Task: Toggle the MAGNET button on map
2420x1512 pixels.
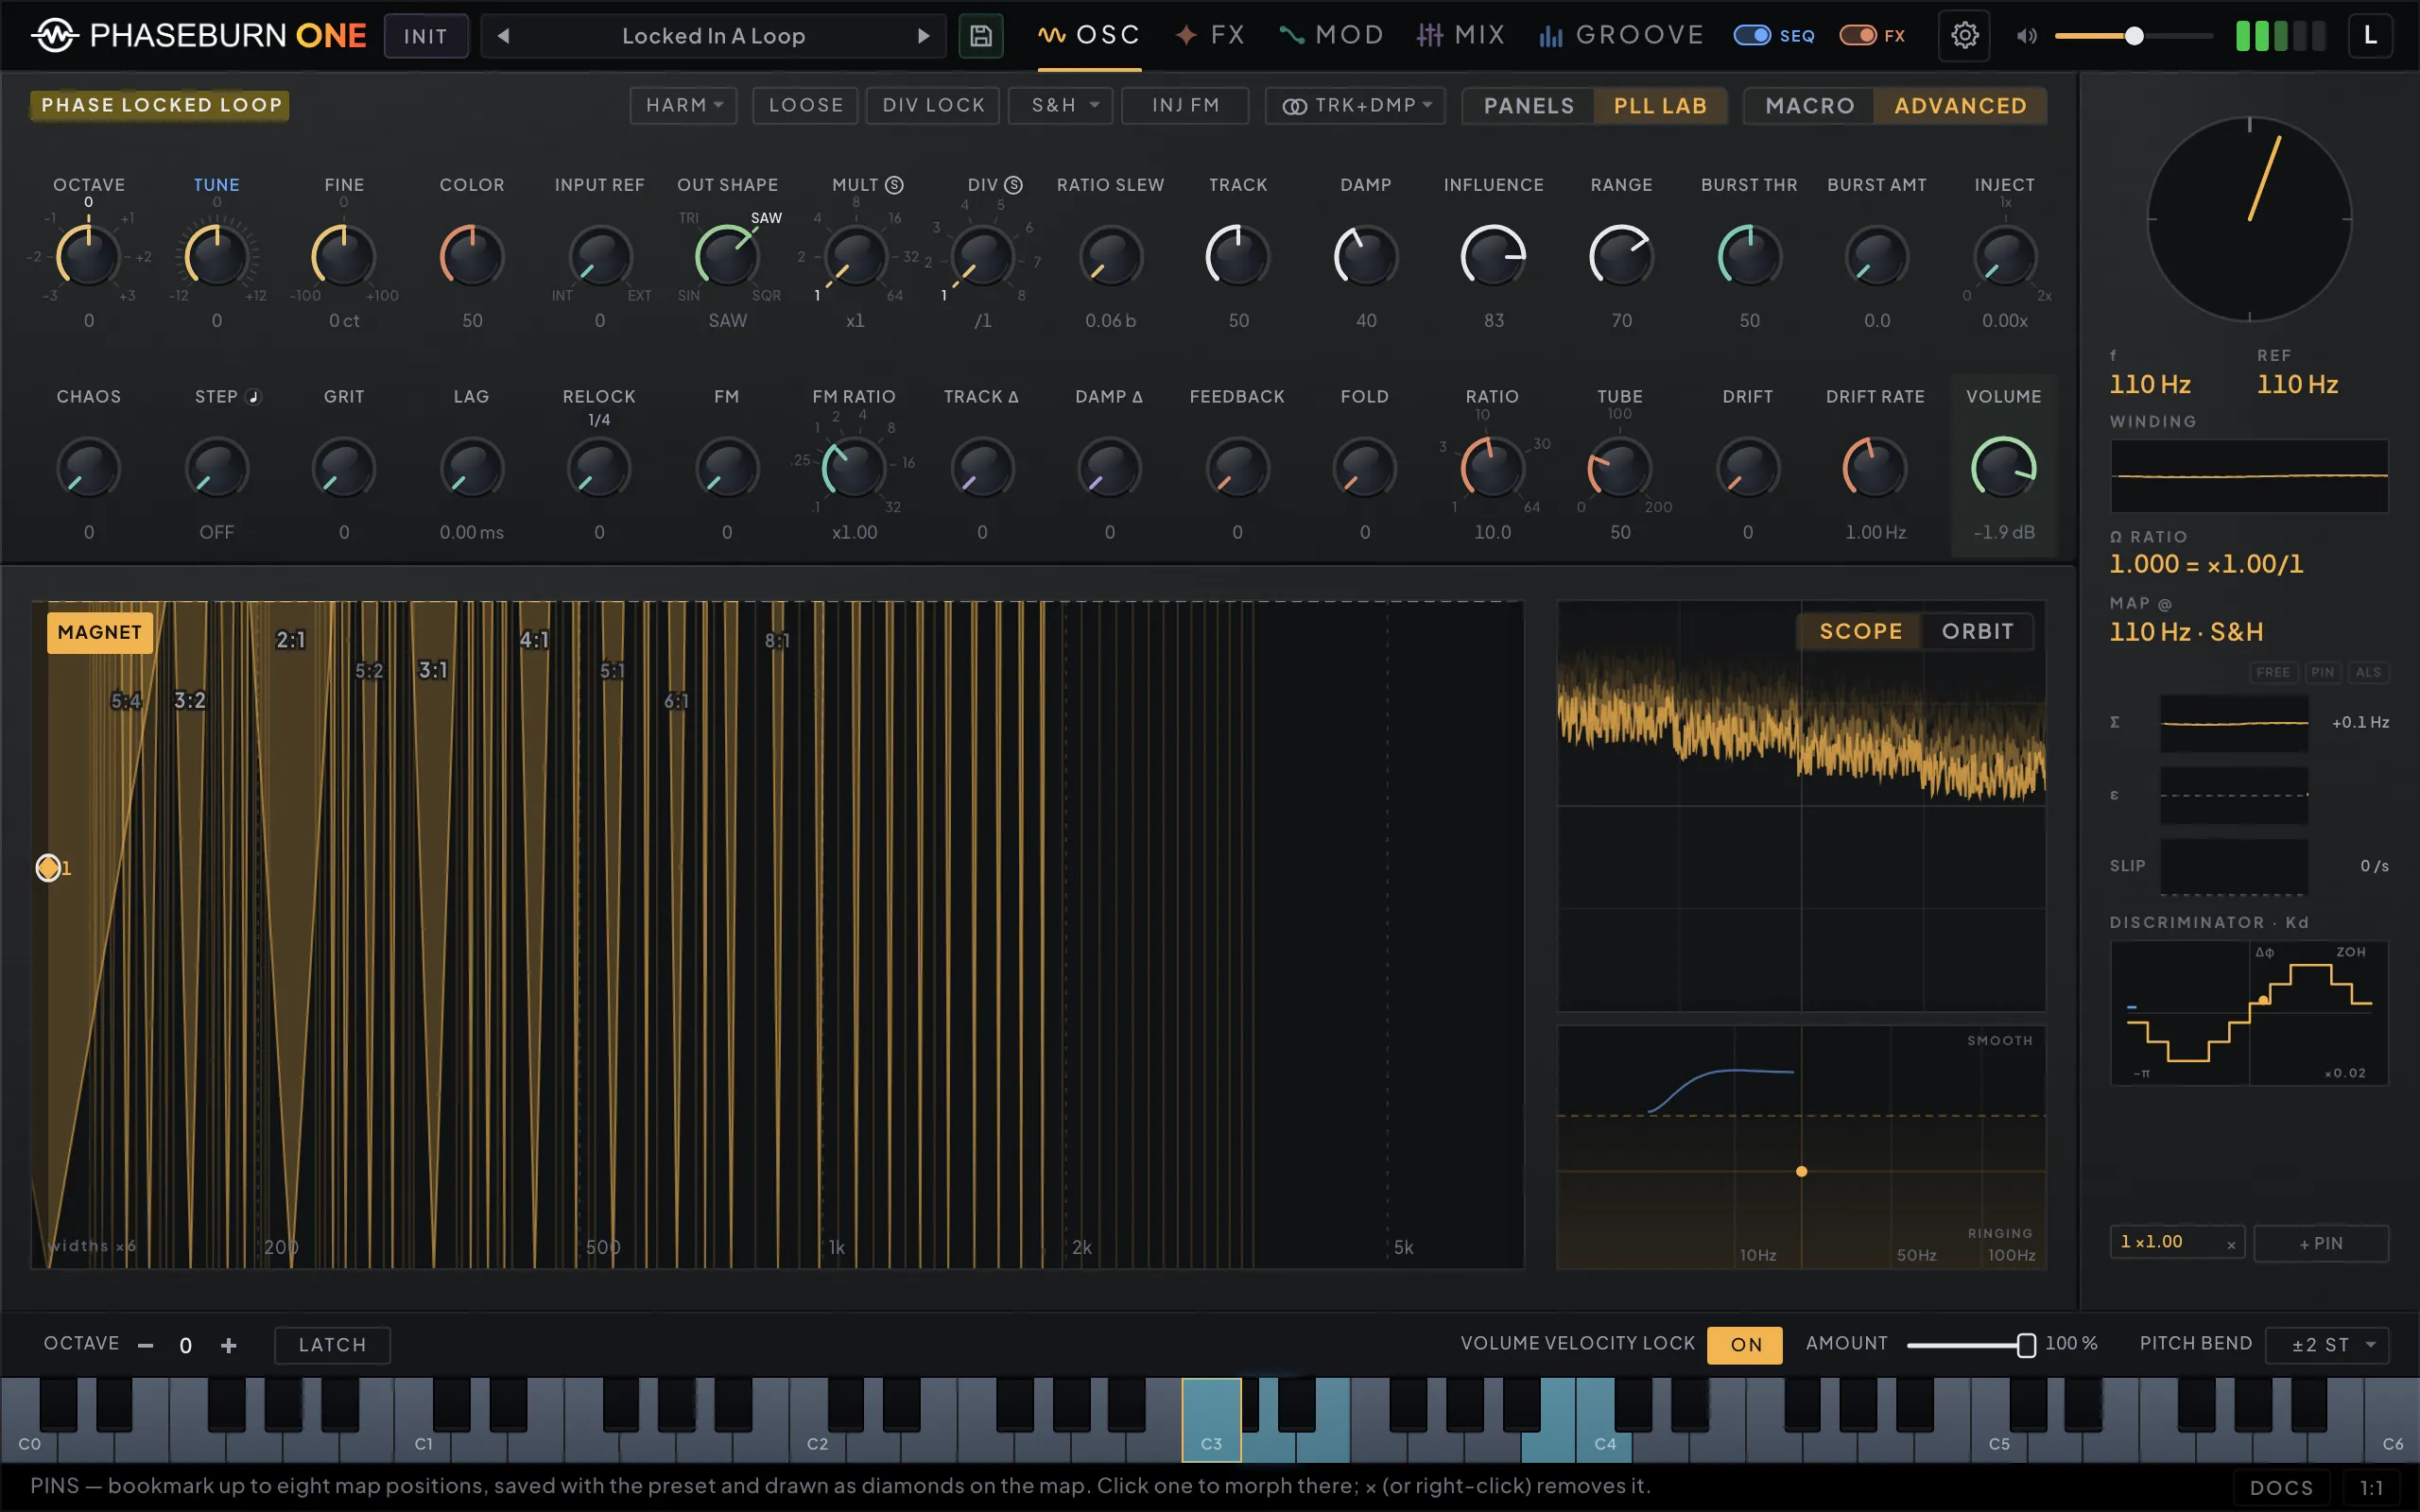Action: click(100, 633)
